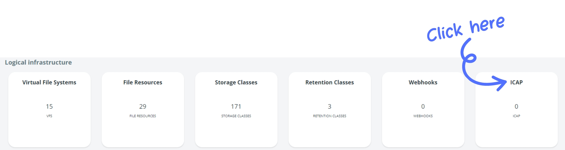The image size is (565, 150).
Task: Click the 0 count in Webhooks card
Action: (x=423, y=107)
